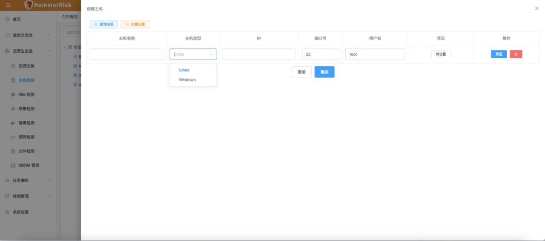Close the 创建主机 dialog
545x241 pixels.
(x=536, y=9)
